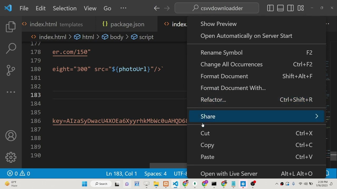337x189 pixels.
Task: Open the overflow menu bar ellipsis
Action: pos(123,8)
